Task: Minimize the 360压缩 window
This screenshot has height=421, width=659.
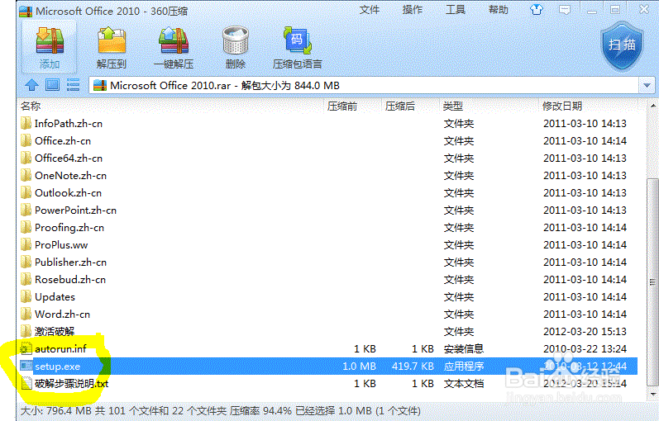Action: tap(592, 10)
